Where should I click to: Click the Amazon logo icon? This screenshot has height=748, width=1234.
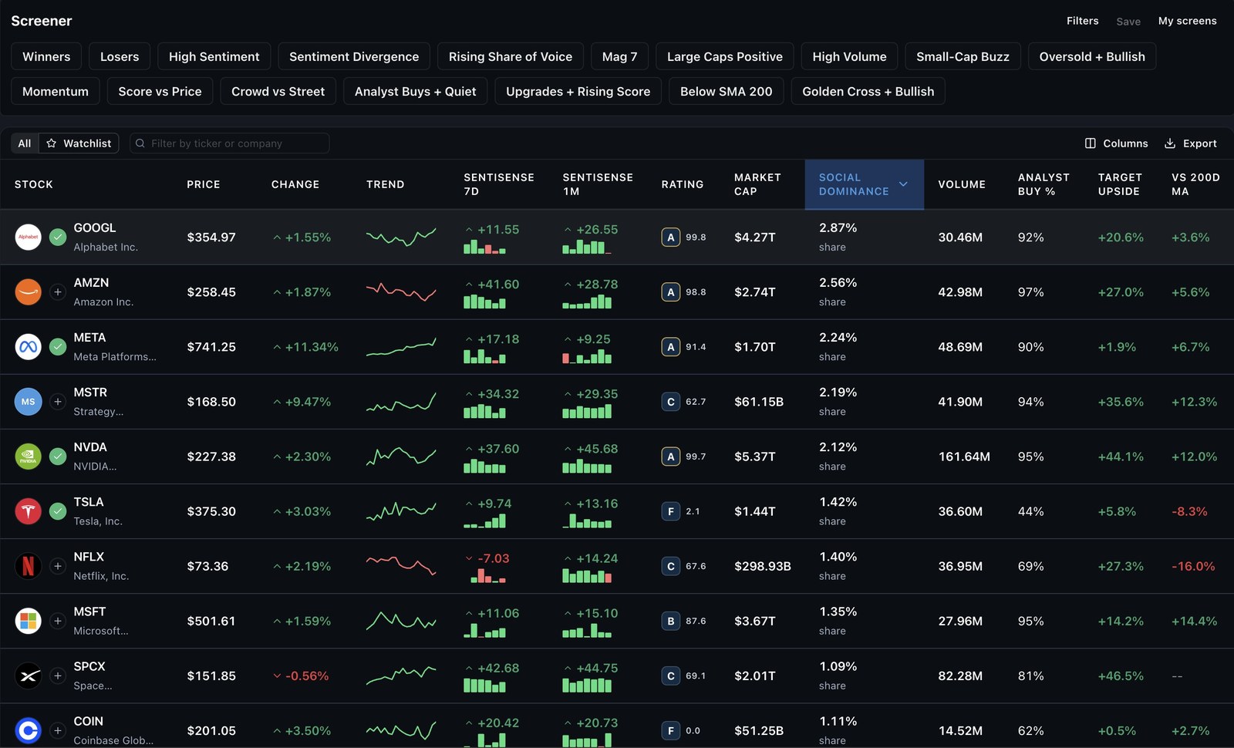coord(29,291)
